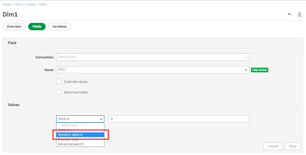Open the Connection dropdown
Image resolution: width=306 pixels, height=155 pixels.
point(153,57)
